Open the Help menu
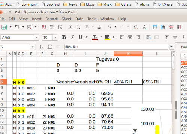This screenshot has height=134, width=187. click(x=122, y=19)
